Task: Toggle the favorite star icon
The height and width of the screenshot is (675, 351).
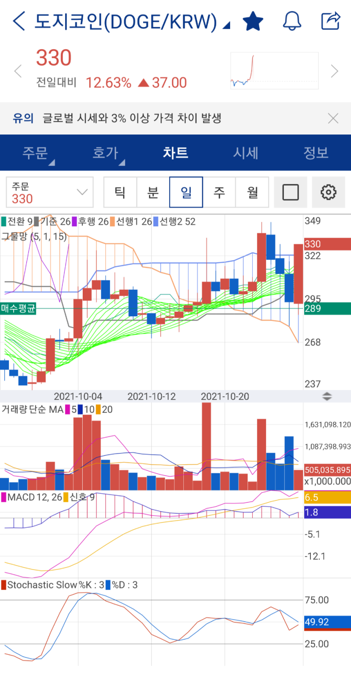Action: [x=253, y=21]
